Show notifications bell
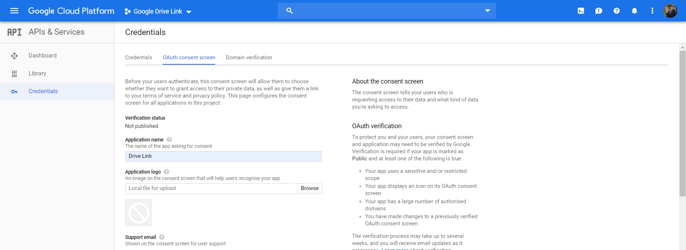Image resolution: width=686 pixels, height=250 pixels. click(x=635, y=11)
